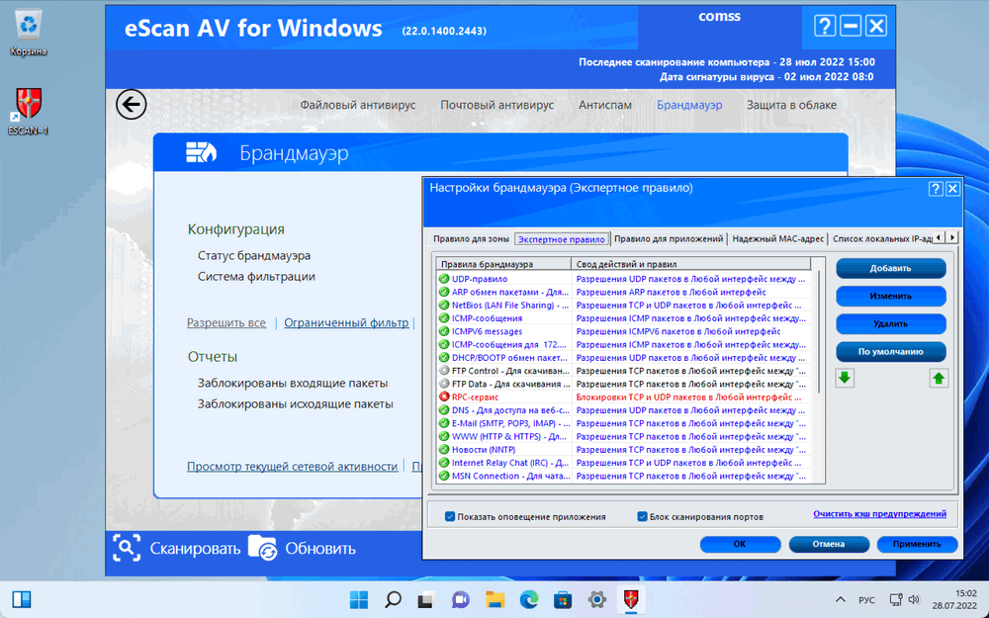Screen dimensions: 989x618
Task: Select MSN Connection rule row
Action: coord(623,477)
